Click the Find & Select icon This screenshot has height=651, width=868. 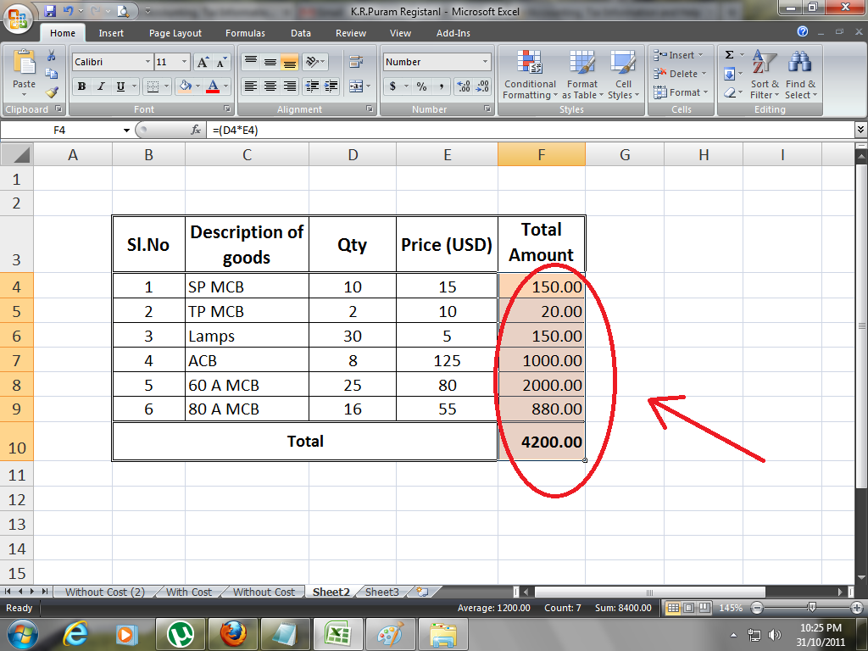(x=800, y=75)
